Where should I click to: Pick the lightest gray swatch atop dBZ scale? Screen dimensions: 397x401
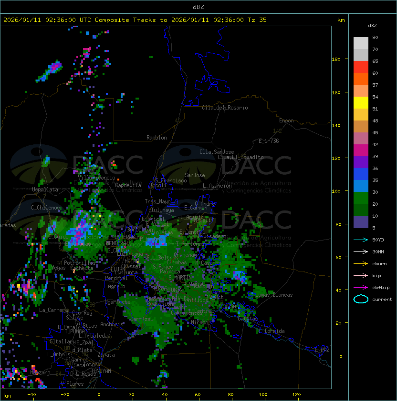tap(361, 43)
